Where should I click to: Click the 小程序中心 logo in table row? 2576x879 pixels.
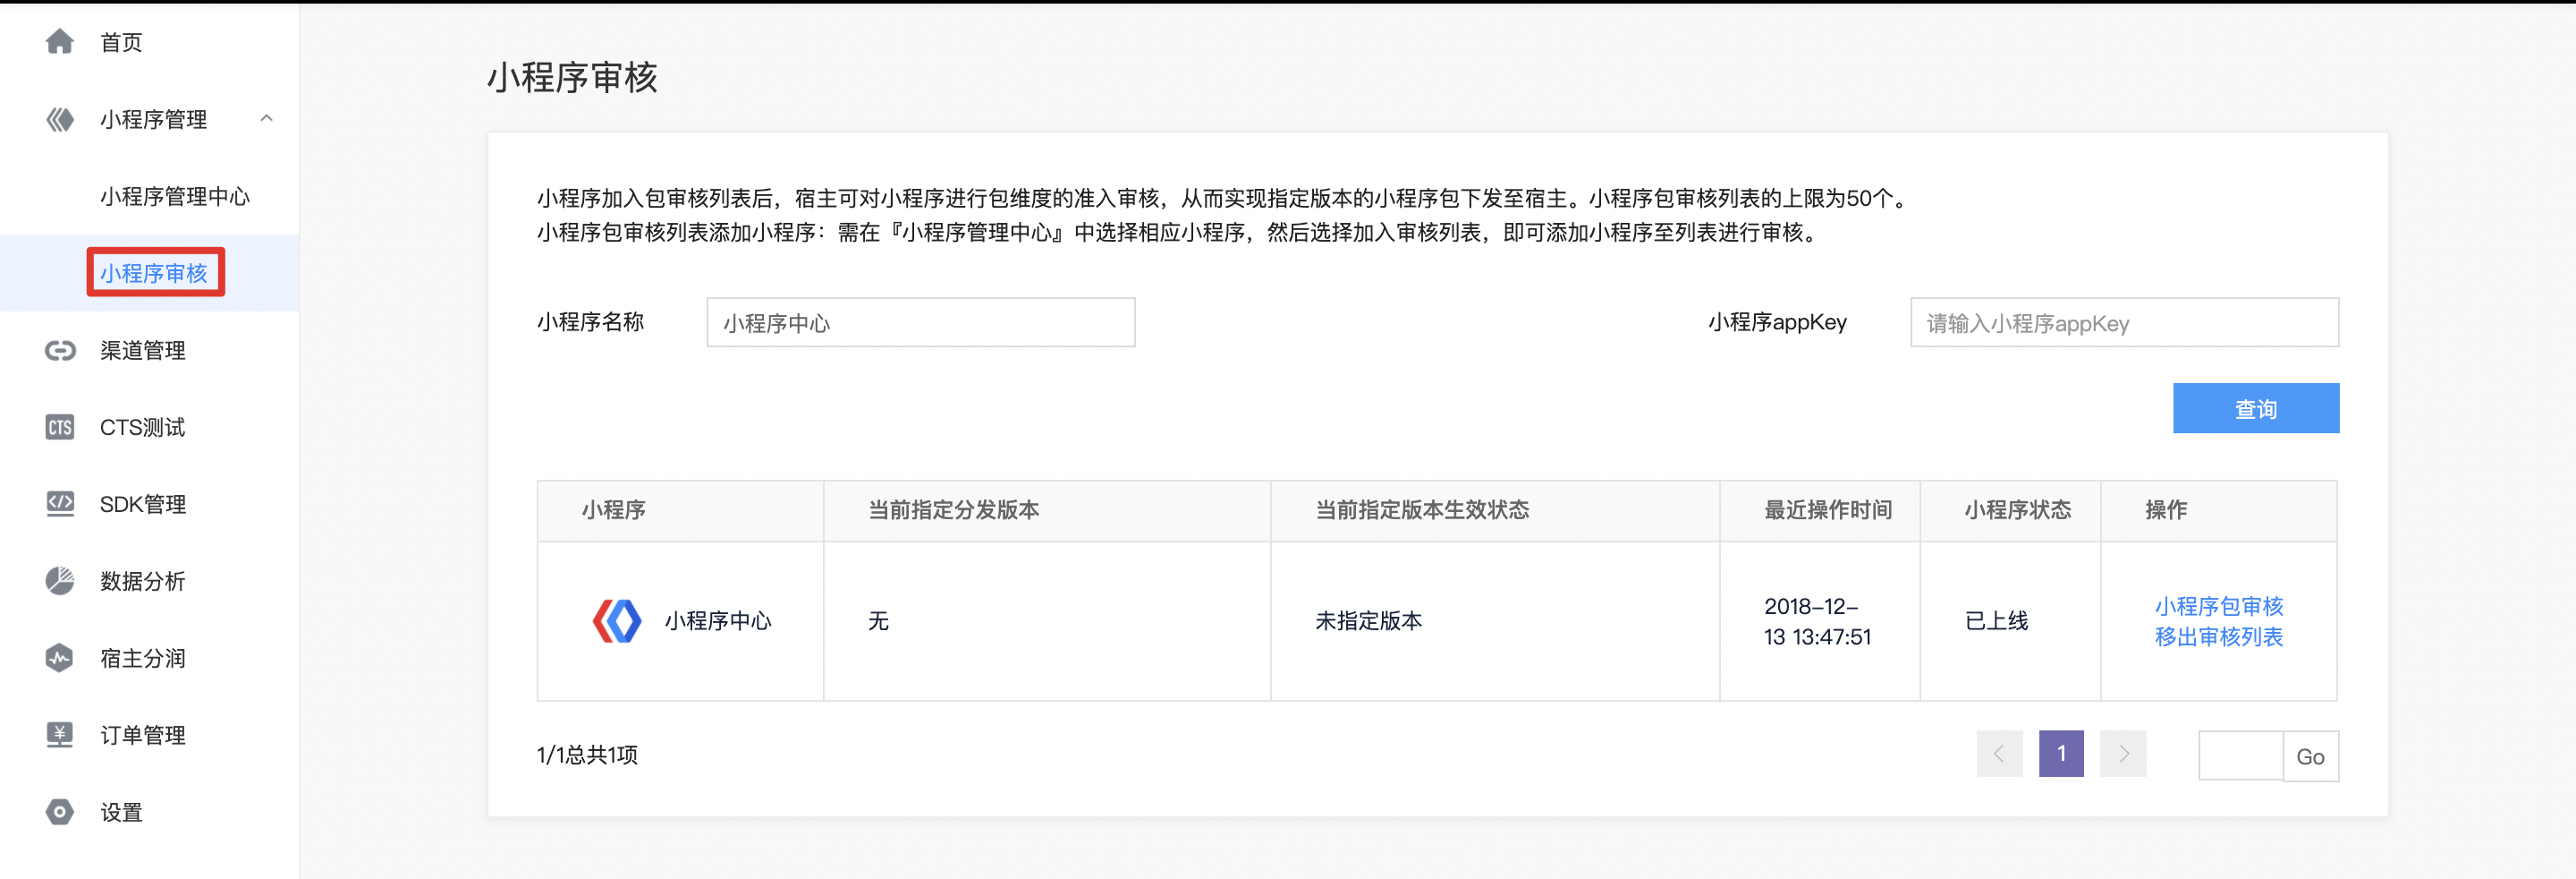617,620
